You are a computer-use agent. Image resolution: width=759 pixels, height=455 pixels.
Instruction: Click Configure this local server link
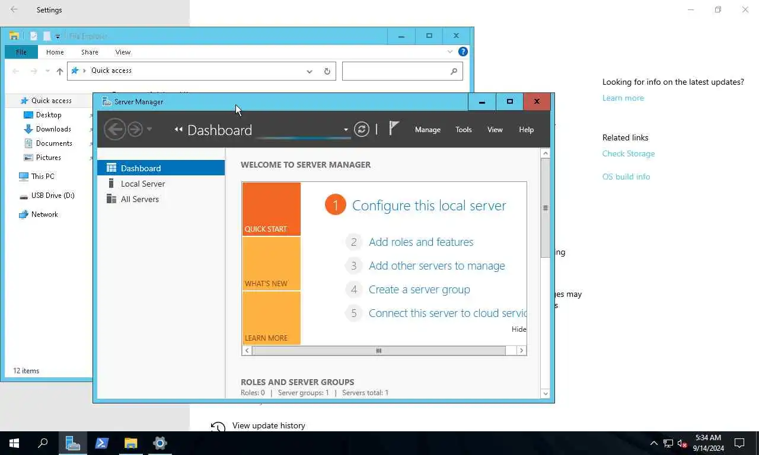429,206
